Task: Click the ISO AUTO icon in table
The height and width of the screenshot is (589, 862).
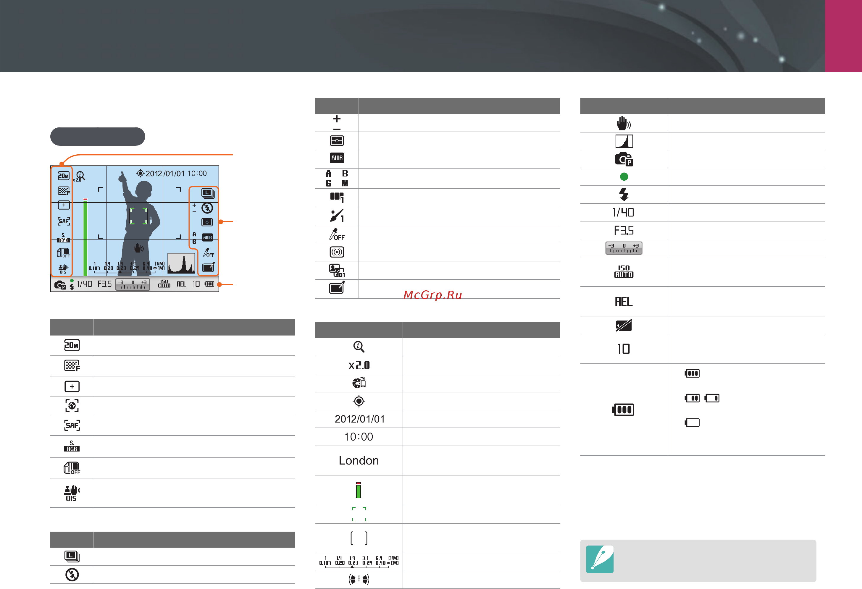Action: click(x=624, y=271)
